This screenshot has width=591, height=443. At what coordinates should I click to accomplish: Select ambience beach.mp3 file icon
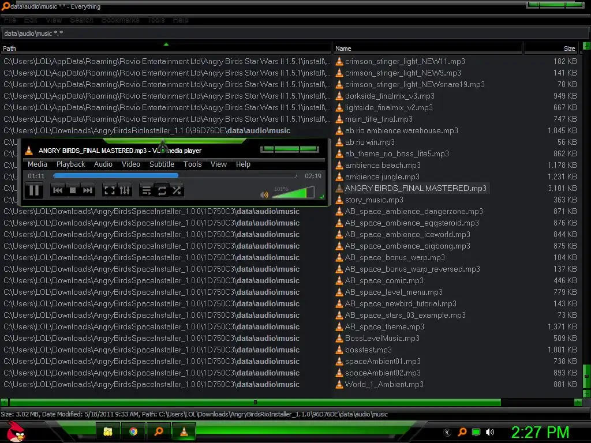coord(339,166)
